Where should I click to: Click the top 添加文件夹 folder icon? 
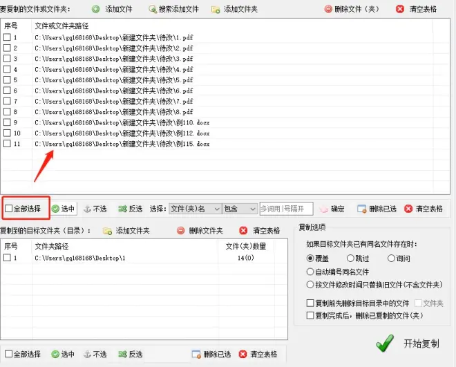click(x=216, y=10)
